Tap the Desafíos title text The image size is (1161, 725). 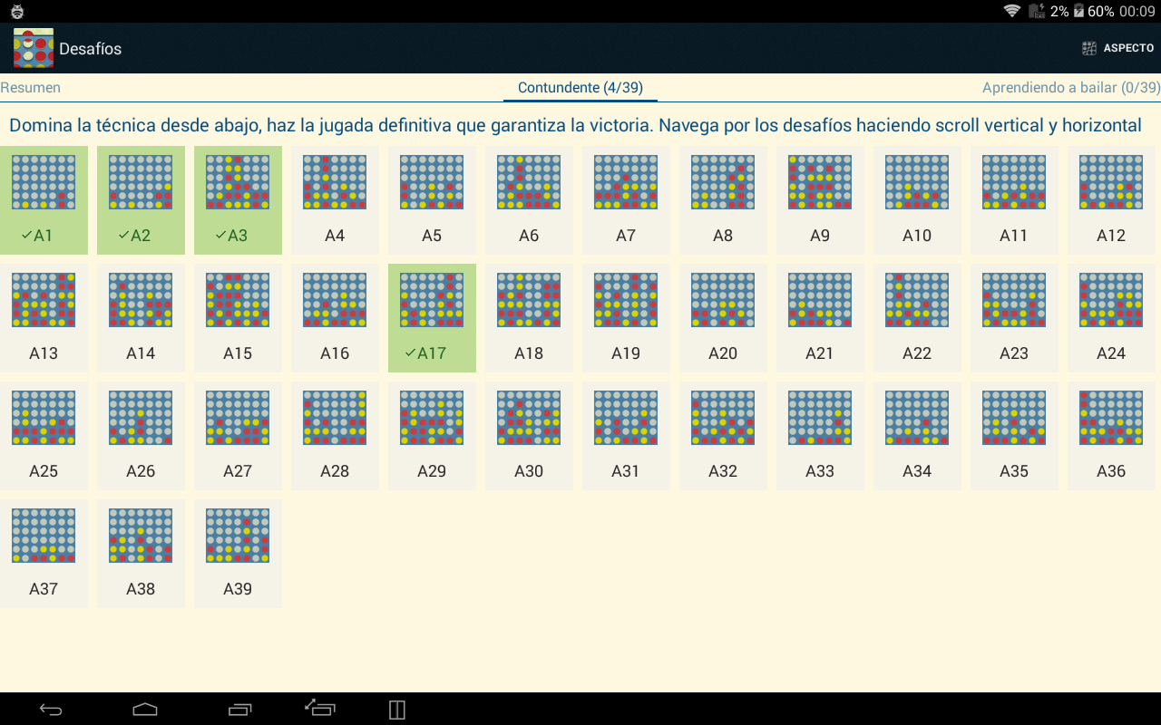[91, 49]
